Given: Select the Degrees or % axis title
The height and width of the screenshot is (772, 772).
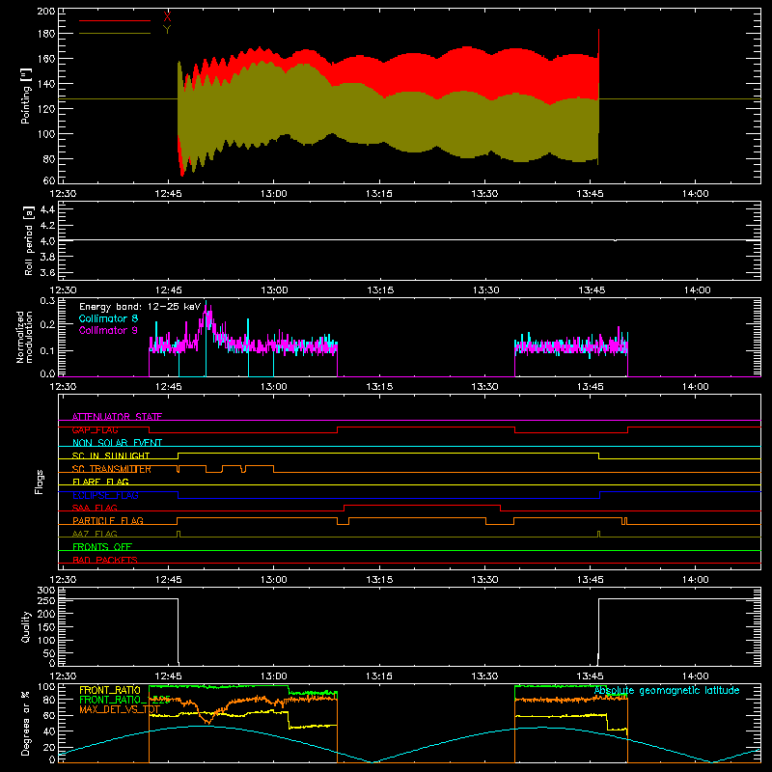Looking at the screenshot, I should [x=26, y=723].
